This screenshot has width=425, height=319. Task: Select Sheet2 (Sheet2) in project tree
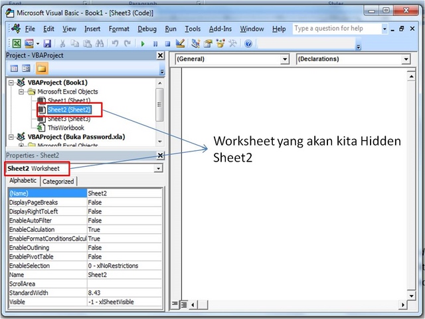tap(69, 110)
